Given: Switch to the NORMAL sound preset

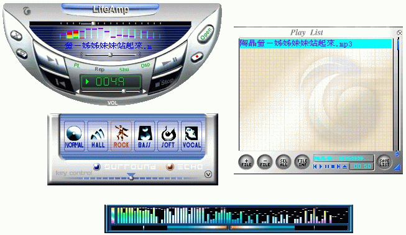Looking at the screenshot, I should pyautogui.click(x=75, y=136).
